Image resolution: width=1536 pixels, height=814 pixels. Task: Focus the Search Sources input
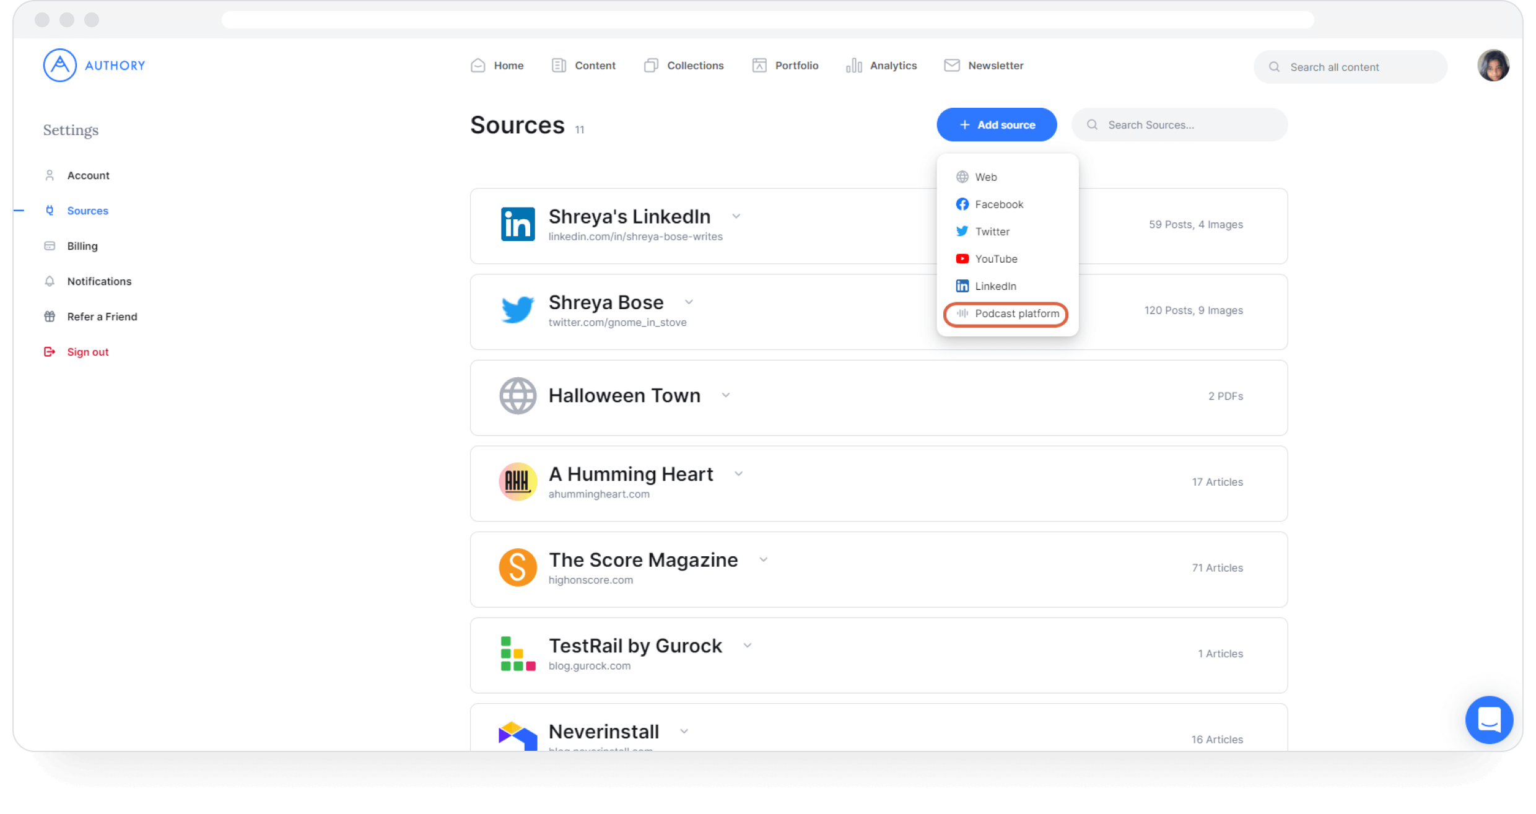click(x=1180, y=125)
